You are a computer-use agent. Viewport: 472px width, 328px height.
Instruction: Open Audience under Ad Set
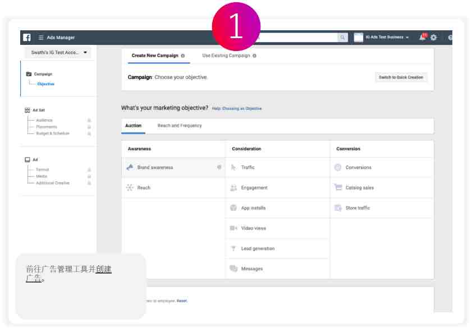(x=44, y=120)
